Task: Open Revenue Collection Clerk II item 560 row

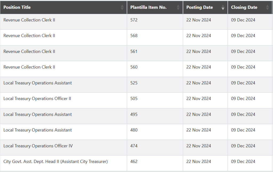Action: coord(29,67)
